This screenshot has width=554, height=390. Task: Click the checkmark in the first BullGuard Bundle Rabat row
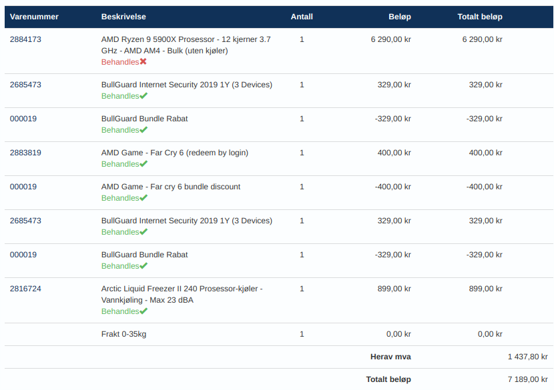tap(144, 129)
